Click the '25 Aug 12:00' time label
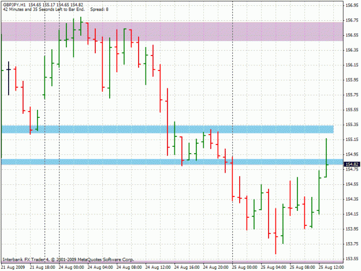 click(331, 268)
